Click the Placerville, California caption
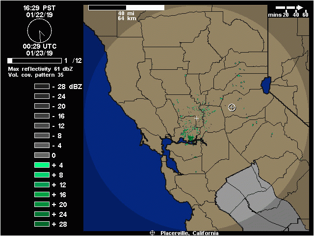 (x=189, y=233)
